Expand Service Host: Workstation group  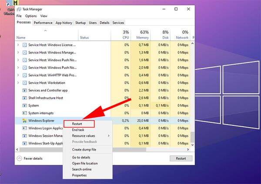click(18, 82)
